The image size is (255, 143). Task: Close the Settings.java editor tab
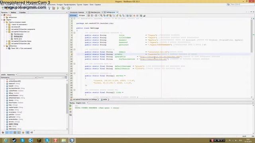coord(117,12)
